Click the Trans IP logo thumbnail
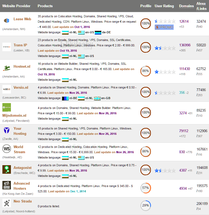 [7, 47]
